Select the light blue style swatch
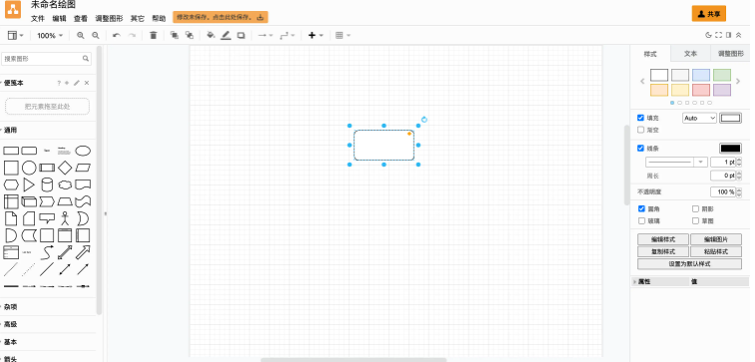The width and height of the screenshot is (755, 362). [701, 75]
